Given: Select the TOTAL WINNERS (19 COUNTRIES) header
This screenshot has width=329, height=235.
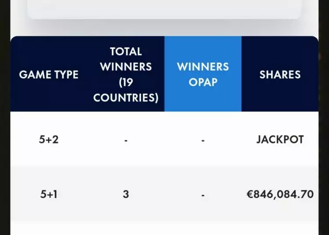Looking at the screenshot, I should click(126, 75).
